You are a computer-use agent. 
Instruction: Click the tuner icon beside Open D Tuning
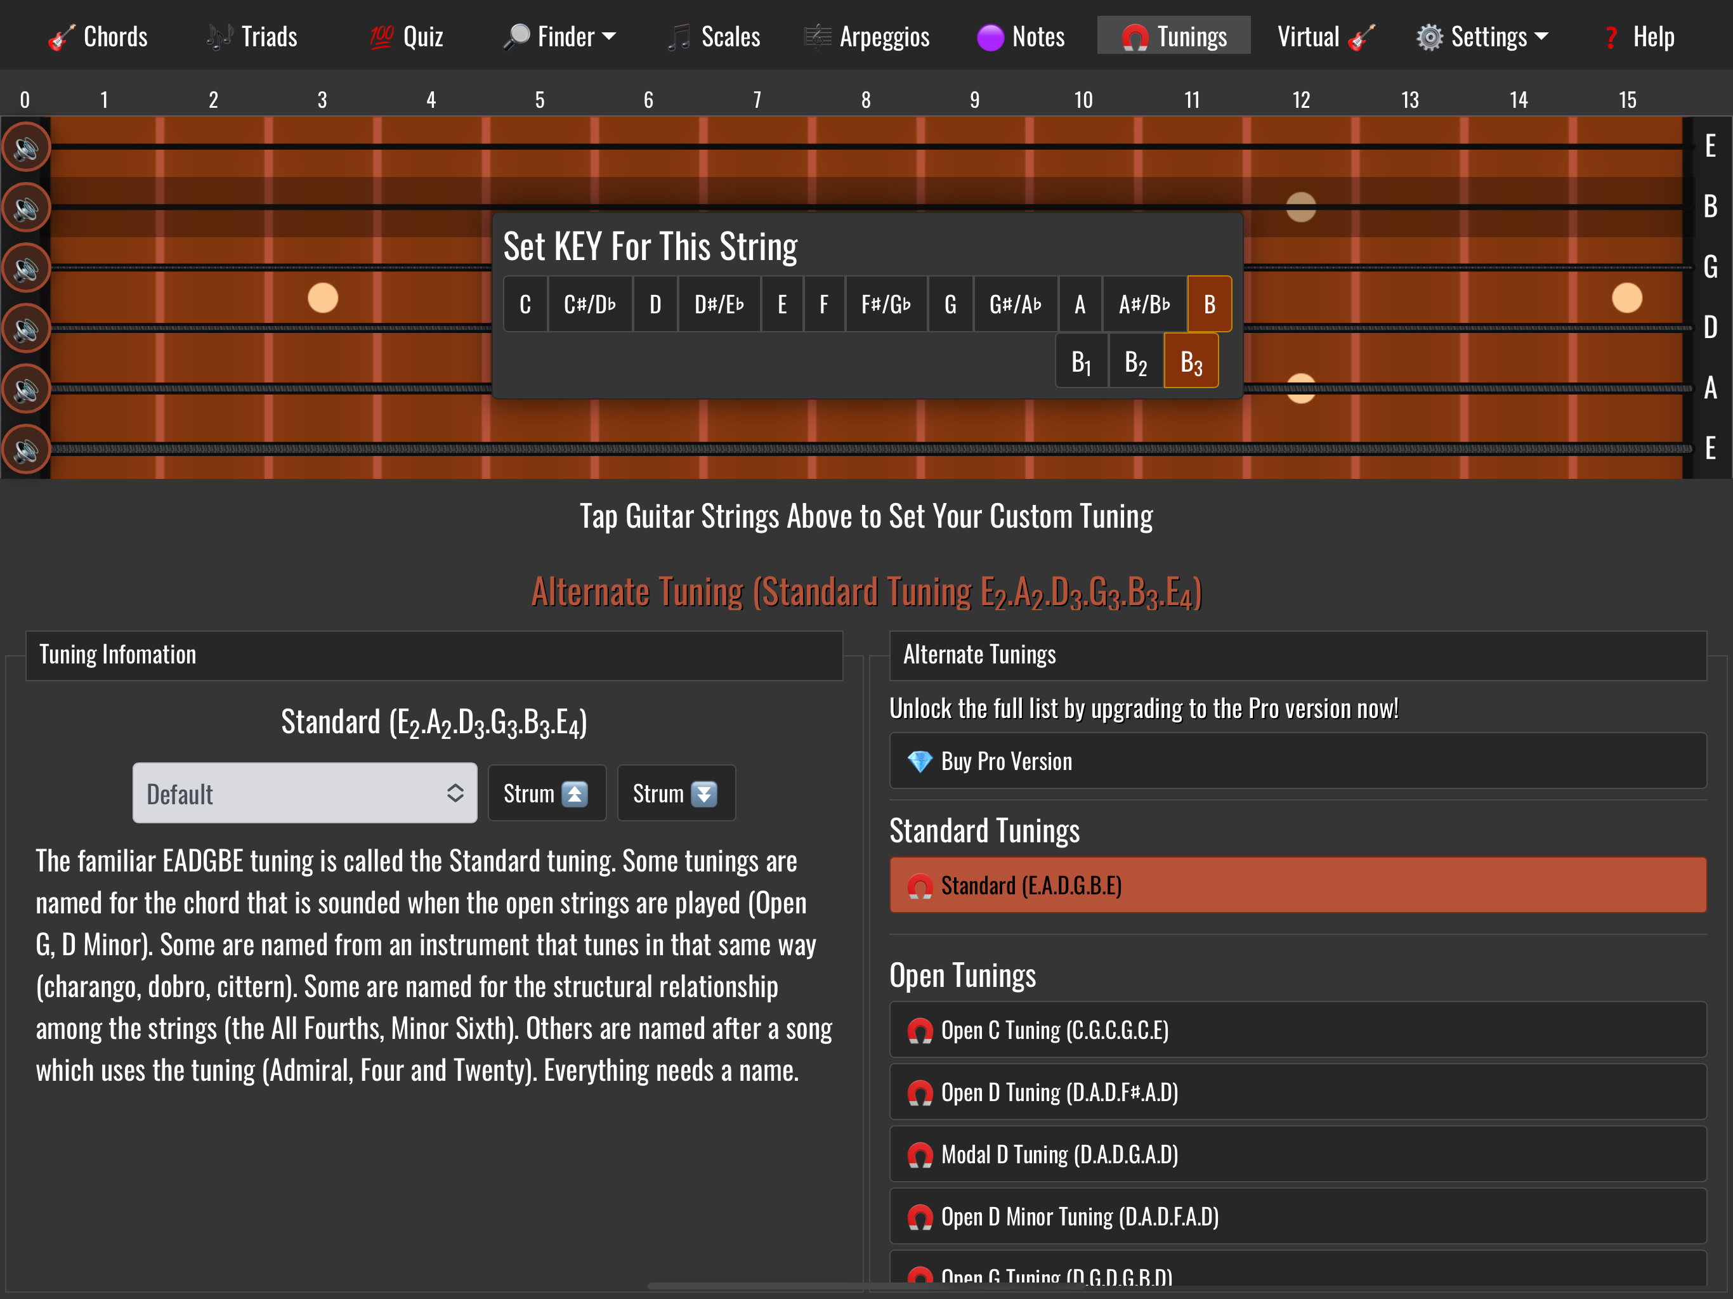[x=920, y=1093]
